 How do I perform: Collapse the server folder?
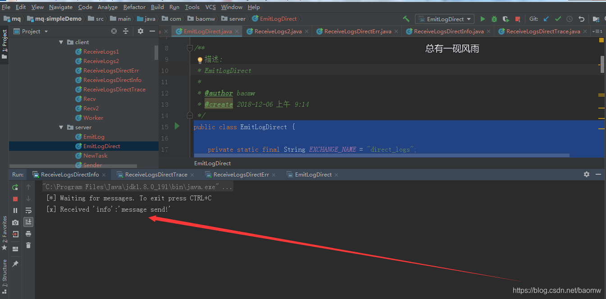pos(61,127)
